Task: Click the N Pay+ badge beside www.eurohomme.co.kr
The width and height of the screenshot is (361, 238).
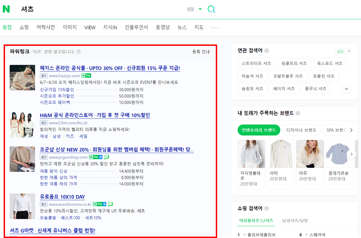Action: coord(99,204)
